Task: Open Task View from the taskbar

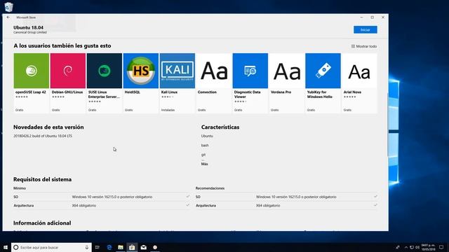Action: point(97,247)
